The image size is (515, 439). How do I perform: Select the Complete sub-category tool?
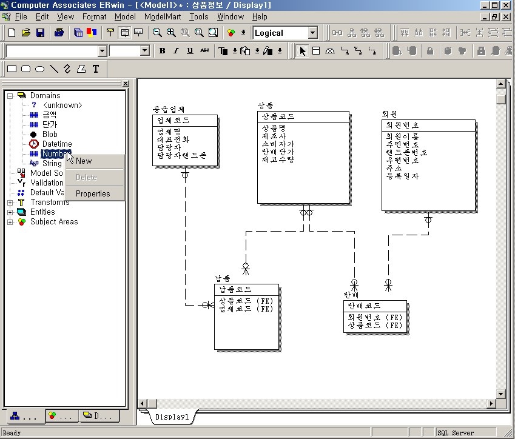(330, 51)
